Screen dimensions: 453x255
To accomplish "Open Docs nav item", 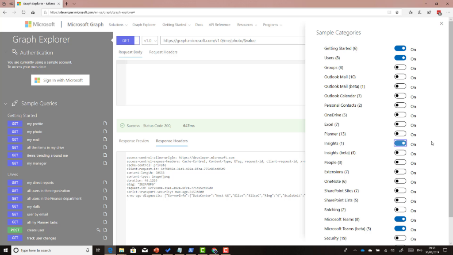I will [x=199, y=25].
